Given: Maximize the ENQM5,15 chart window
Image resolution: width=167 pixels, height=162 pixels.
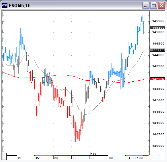Looking at the screenshot, I should tap(154, 5).
